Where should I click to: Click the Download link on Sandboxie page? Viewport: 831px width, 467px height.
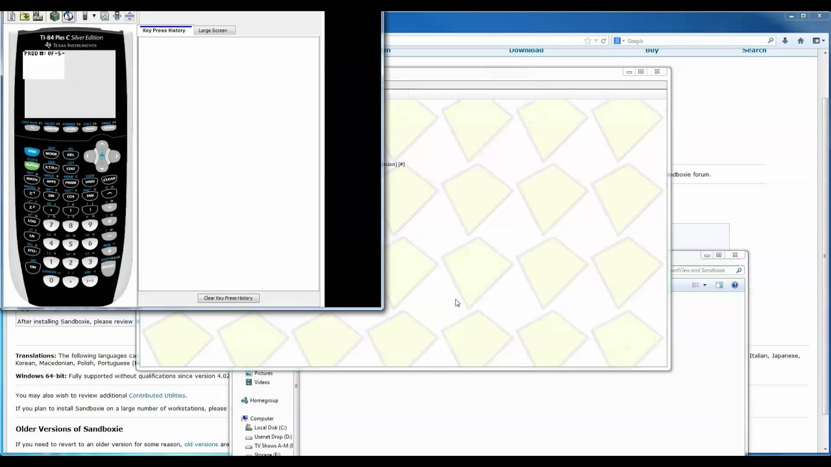click(x=526, y=50)
